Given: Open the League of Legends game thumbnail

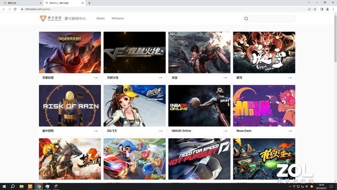Looking at the screenshot, I should point(70,52).
